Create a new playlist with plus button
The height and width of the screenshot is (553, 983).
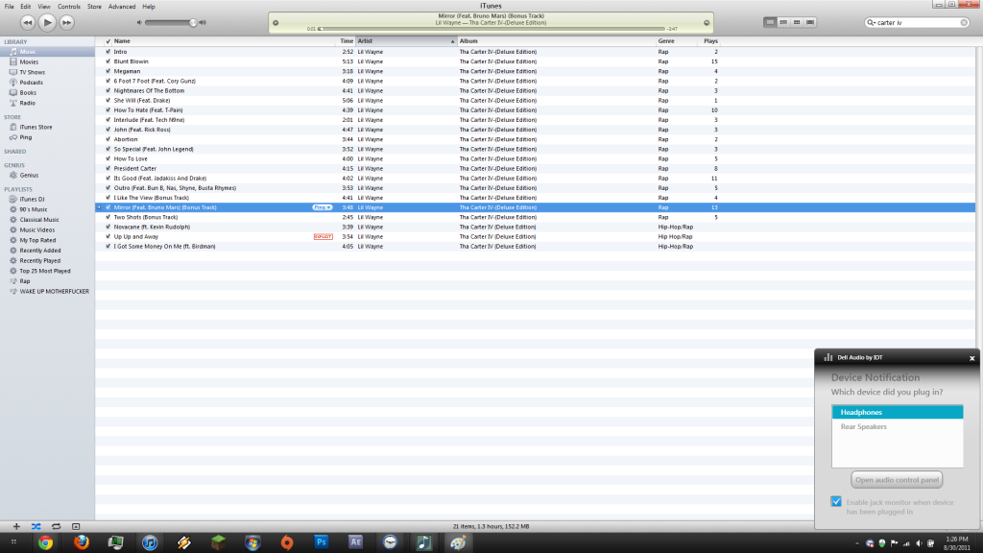click(x=16, y=527)
